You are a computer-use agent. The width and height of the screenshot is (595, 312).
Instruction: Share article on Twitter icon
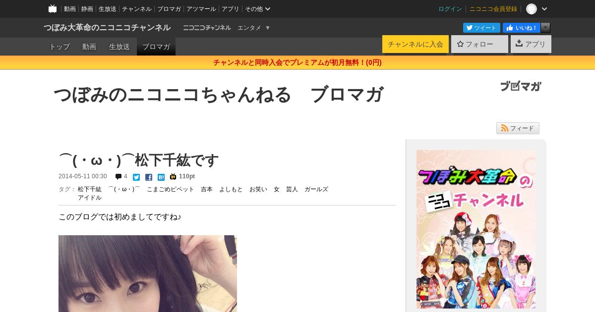136,177
